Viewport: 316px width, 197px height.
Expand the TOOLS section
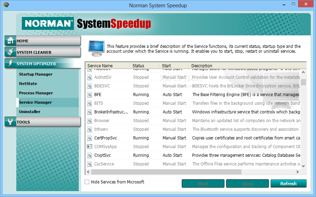pyautogui.click(x=43, y=122)
